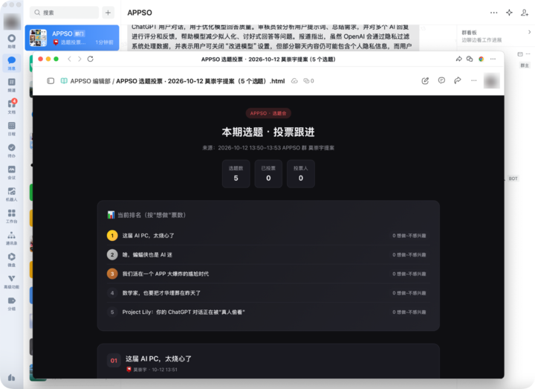This screenshot has width=535, height=389.
Task: Click the plus button beside the search box
Action: (108, 13)
